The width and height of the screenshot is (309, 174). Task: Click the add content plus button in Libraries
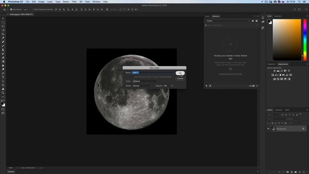(206, 86)
